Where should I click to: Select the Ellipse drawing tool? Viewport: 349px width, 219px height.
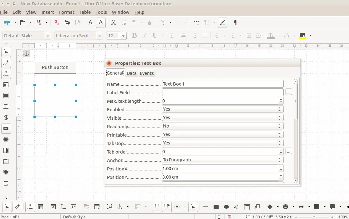tap(226, 207)
